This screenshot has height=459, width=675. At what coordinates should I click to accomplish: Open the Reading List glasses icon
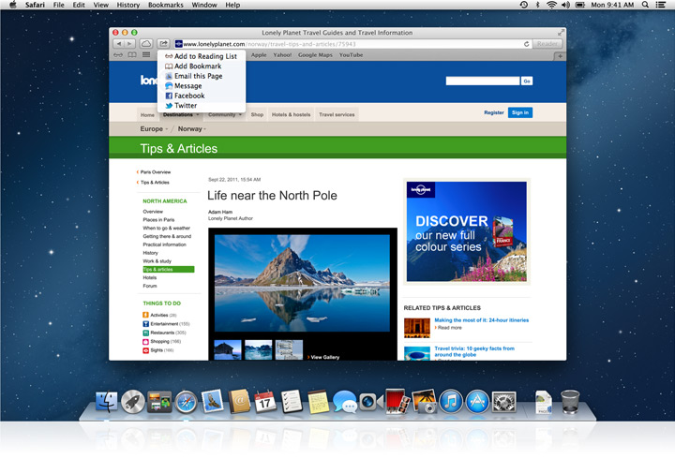point(118,55)
